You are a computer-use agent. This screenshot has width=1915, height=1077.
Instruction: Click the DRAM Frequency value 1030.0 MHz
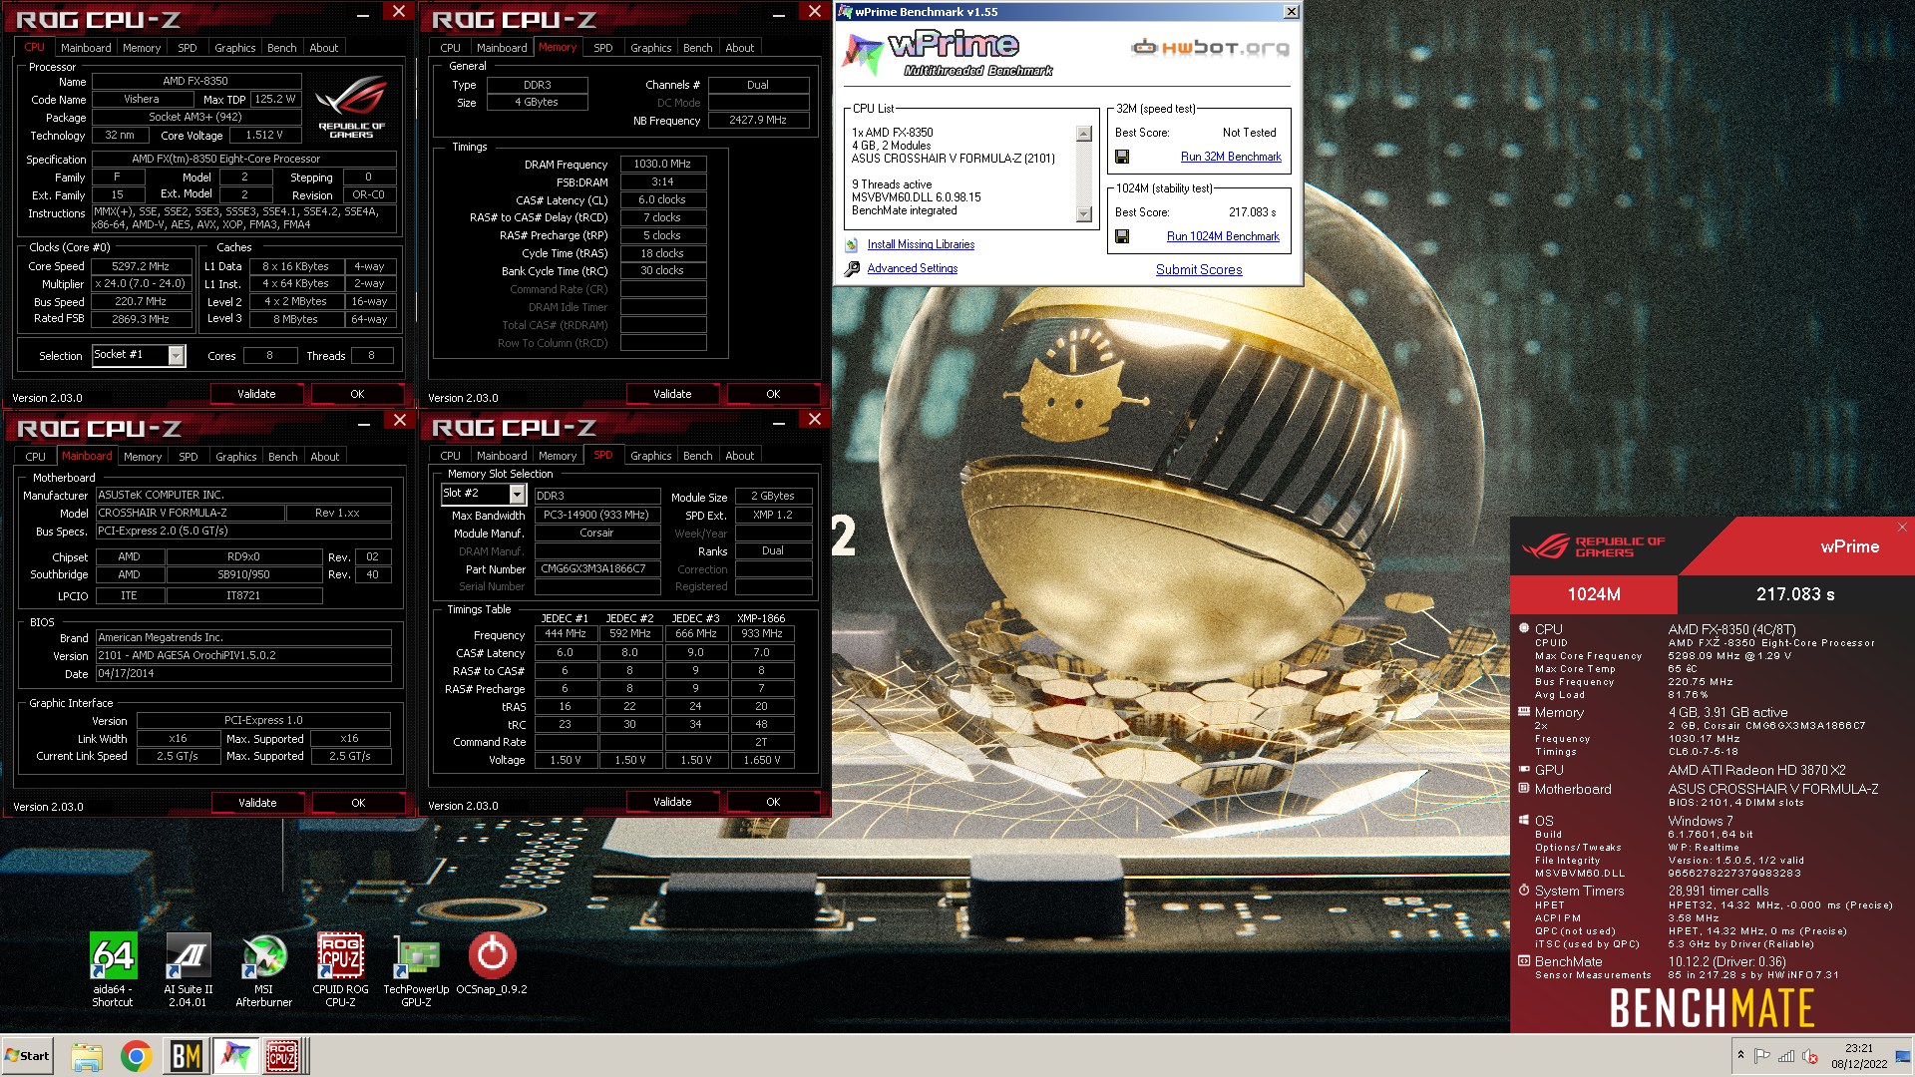tap(662, 164)
